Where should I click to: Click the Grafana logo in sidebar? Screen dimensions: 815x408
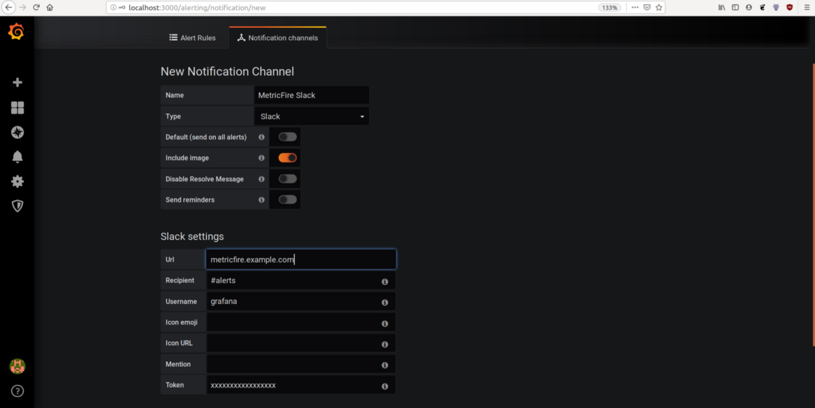(16, 32)
